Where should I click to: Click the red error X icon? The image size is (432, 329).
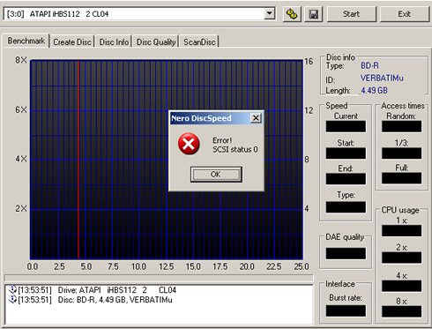pyautogui.click(x=189, y=144)
